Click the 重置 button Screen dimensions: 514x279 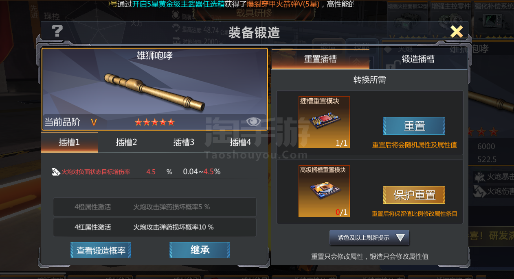tap(414, 126)
